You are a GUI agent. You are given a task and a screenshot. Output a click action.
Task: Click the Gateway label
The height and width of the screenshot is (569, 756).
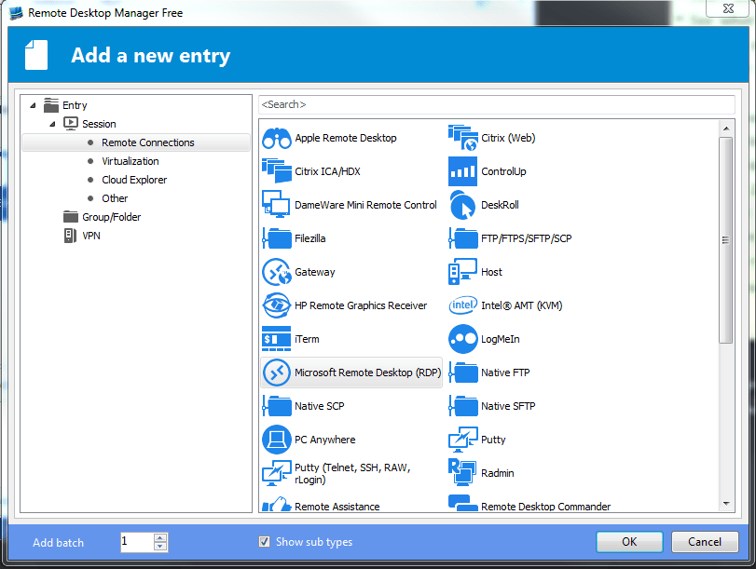coord(315,272)
